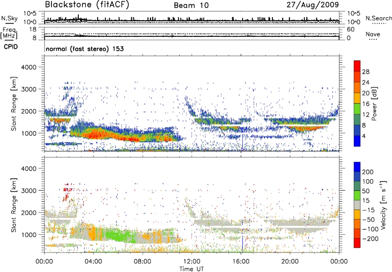Image resolution: width=392 pixels, height=272 pixels.
Task: Click the -50 label on Velocity colorbar
Action: pos(368,219)
